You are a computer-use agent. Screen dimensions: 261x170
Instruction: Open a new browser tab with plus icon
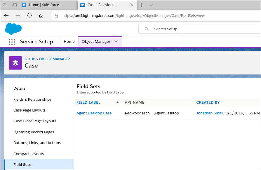pyautogui.click(x=142, y=5)
